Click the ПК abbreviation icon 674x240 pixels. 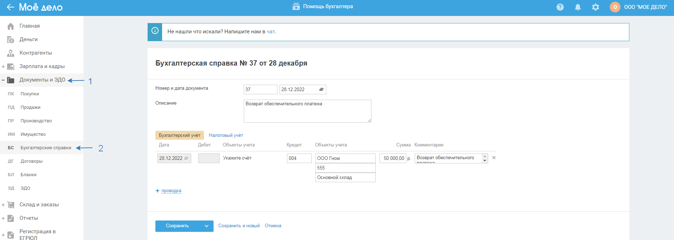pos(11,94)
